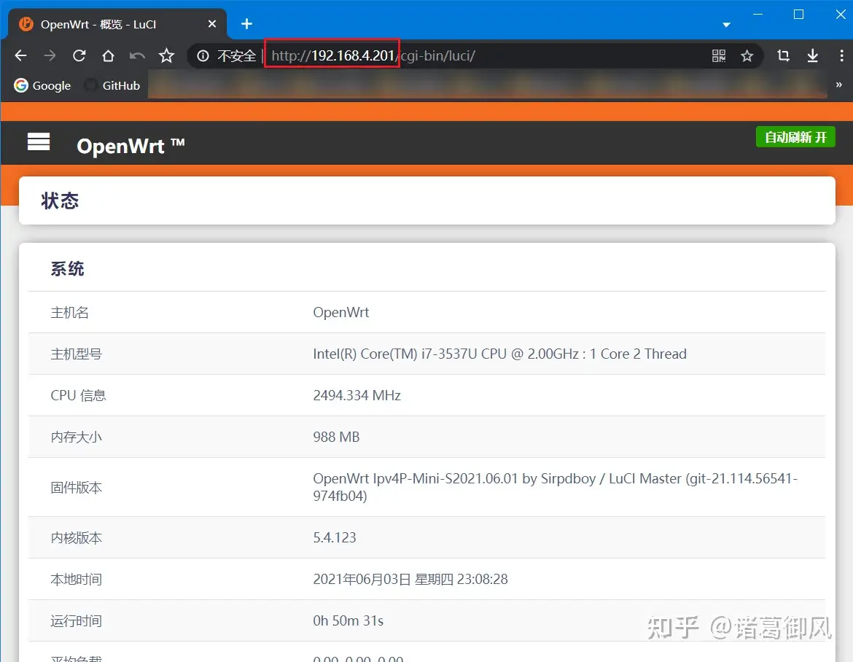This screenshot has width=853, height=662.
Task: Click the kernel version 5.4.123
Action: point(335,537)
